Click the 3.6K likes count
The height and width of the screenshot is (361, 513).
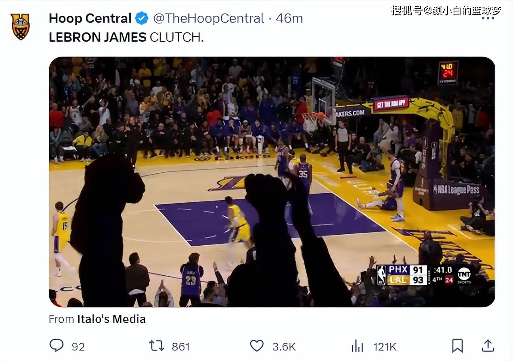point(284,347)
